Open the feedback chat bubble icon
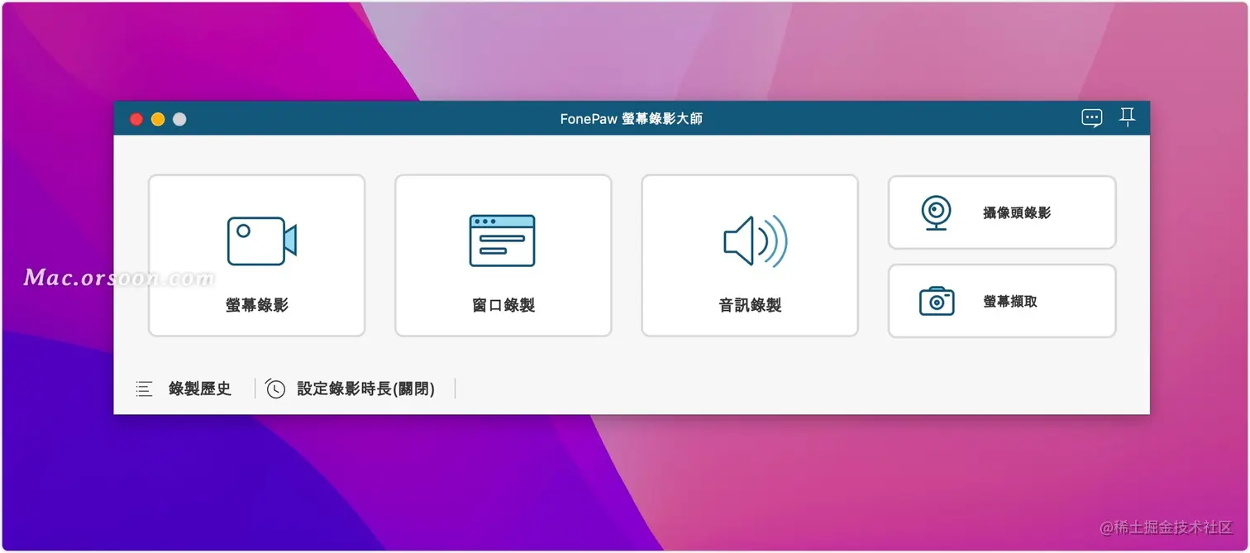The width and height of the screenshot is (1250, 553). click(x=1091, y=118)
